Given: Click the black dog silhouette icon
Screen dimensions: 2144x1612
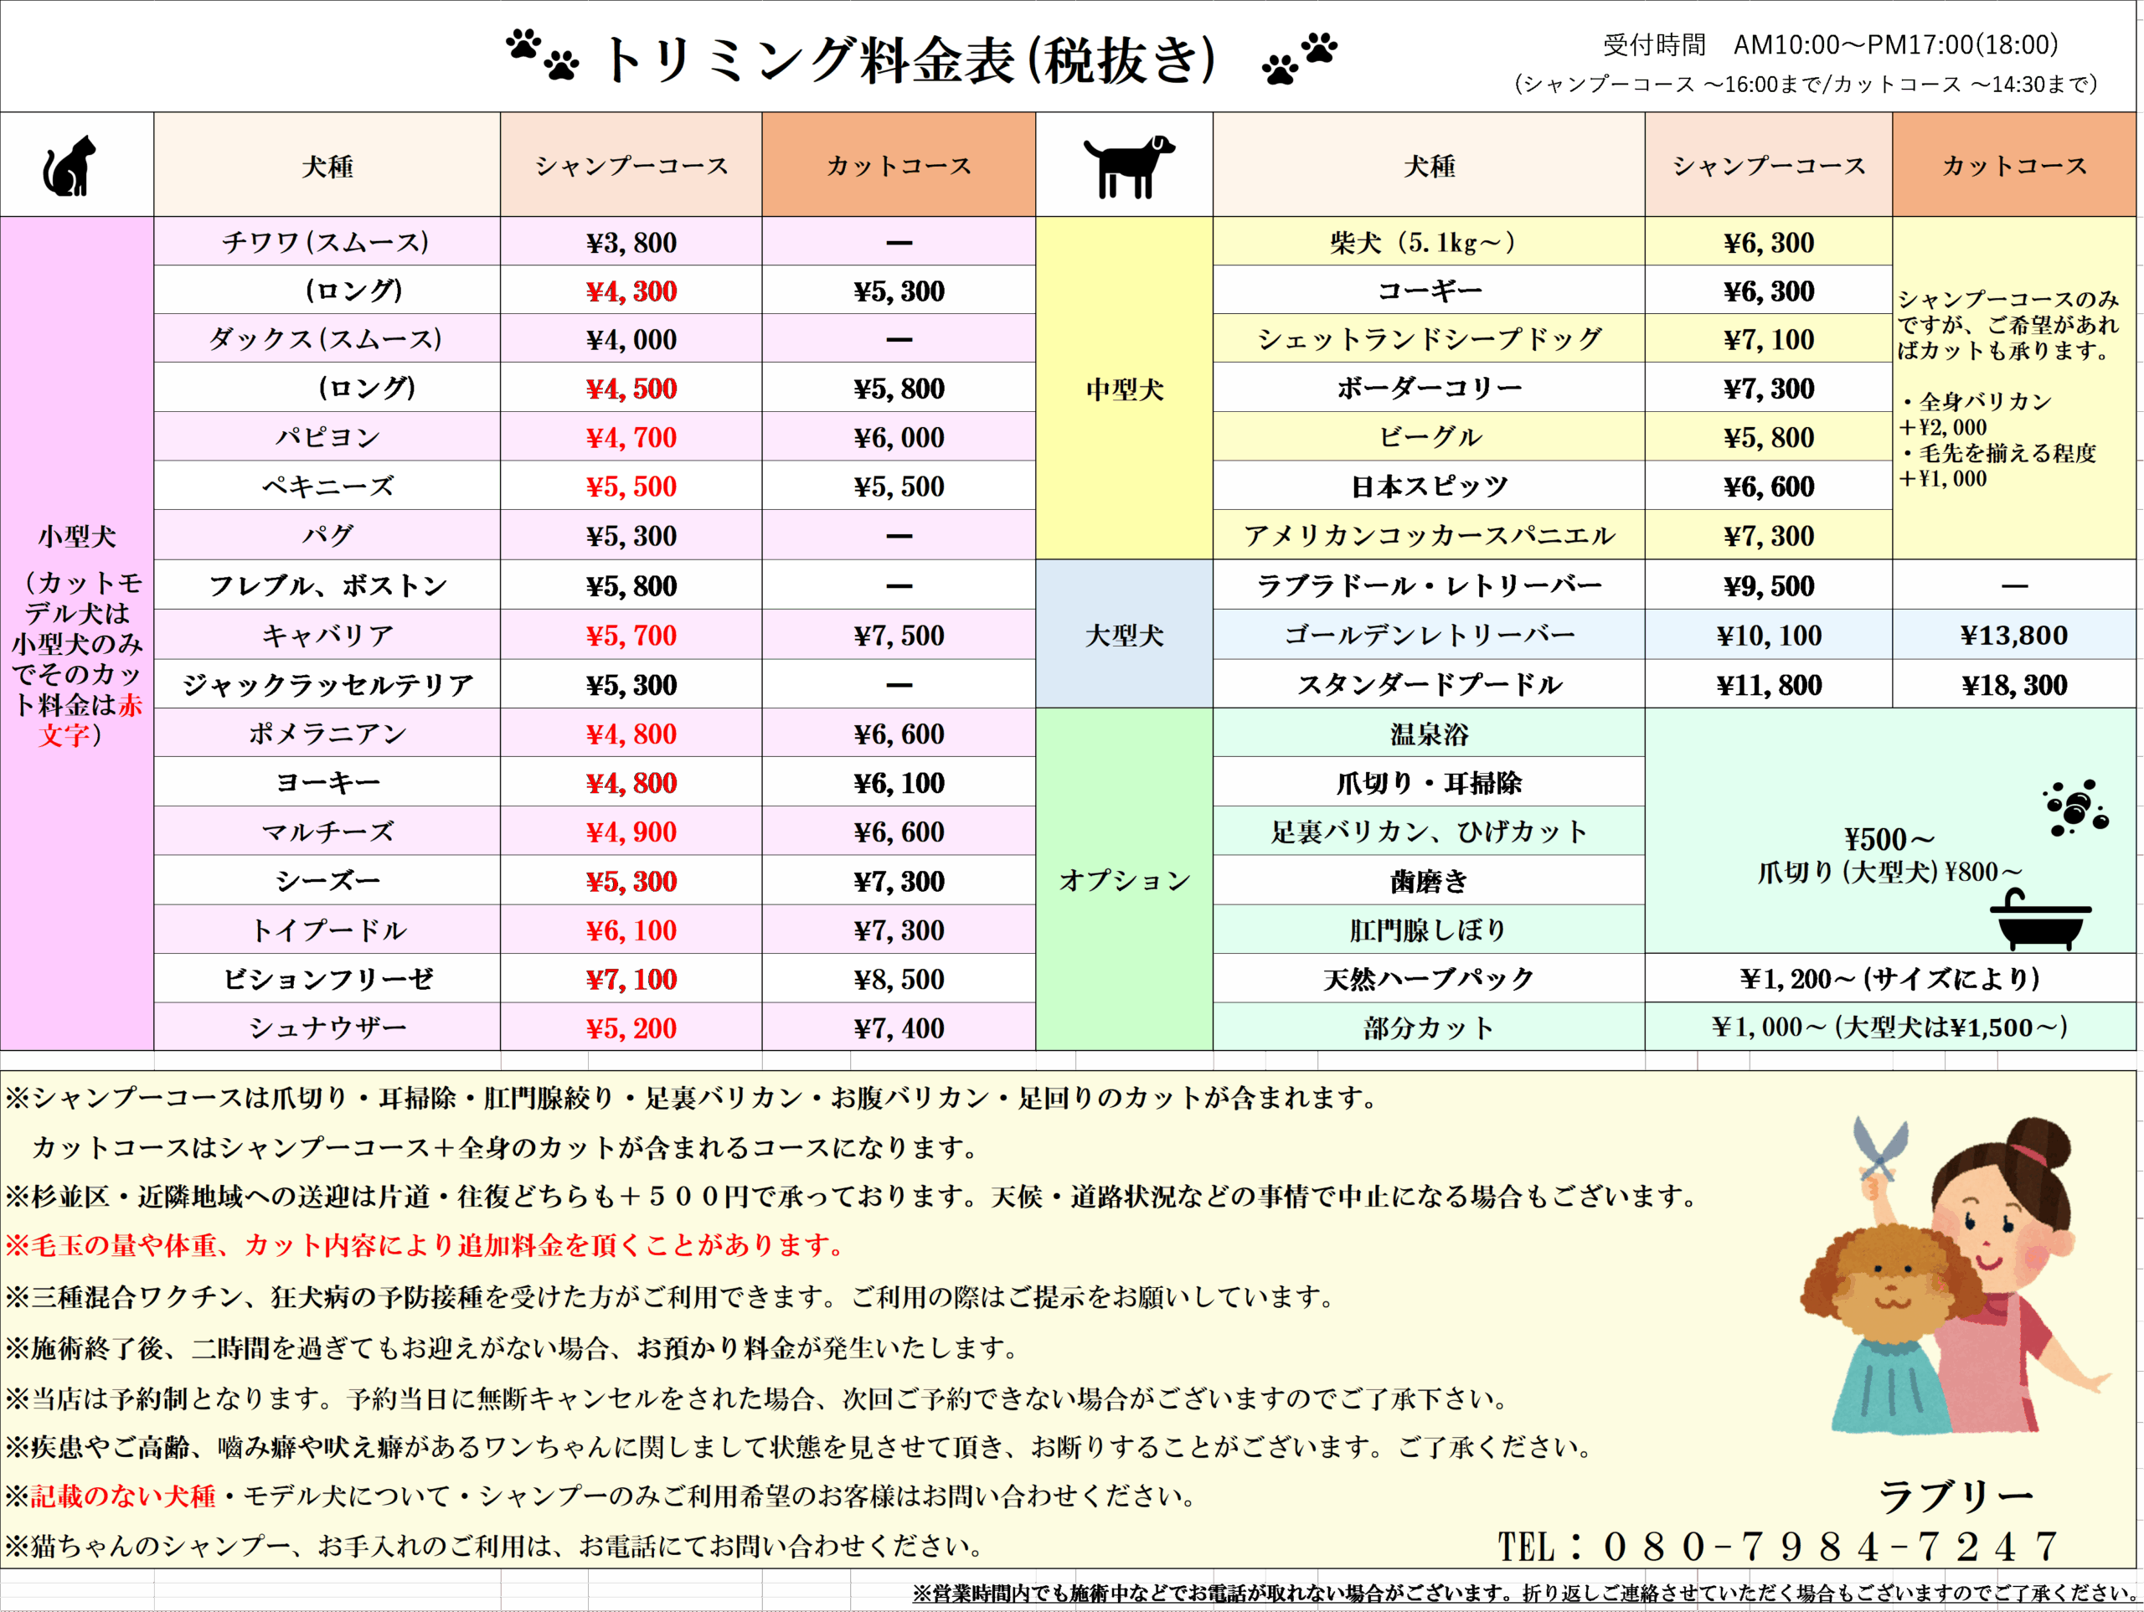Looking at the screenshot, I should (x=1128, y=167).
